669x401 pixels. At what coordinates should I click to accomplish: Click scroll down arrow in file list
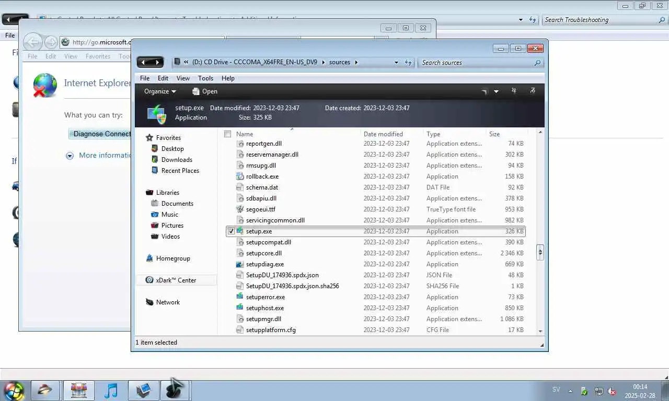click(540, 331)
